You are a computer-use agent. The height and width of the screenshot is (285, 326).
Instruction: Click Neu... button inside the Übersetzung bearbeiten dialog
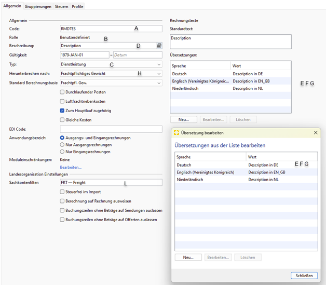click(187, 257)
